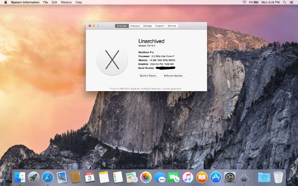Switch to the Storage tab

148,26
